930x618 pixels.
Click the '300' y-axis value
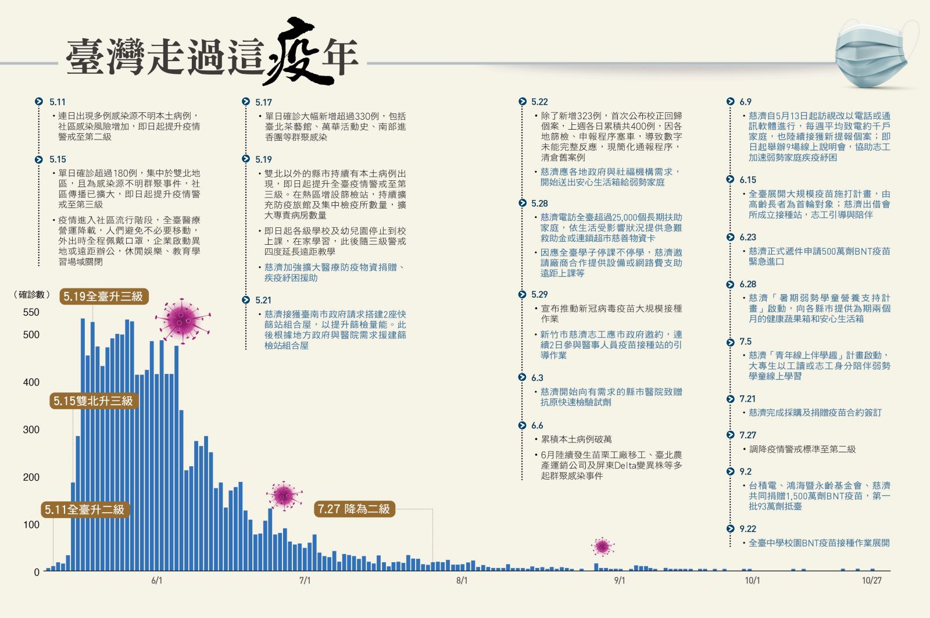click(x=31, y=430)
